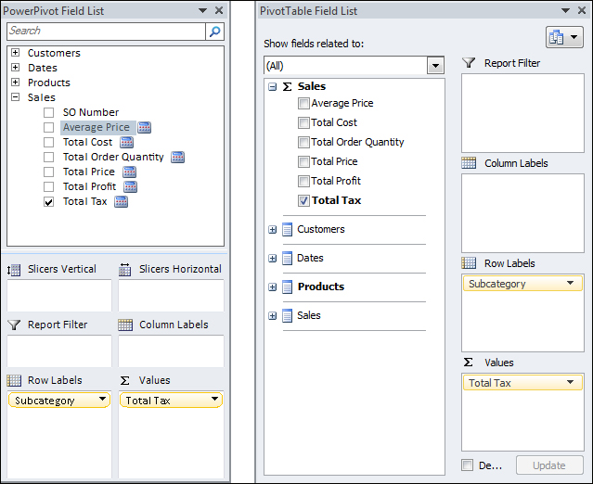Click the Sales table icon at bottom of PivotTable list
Viewport: 593px width, 484px height.
click(x=288, y=315)
